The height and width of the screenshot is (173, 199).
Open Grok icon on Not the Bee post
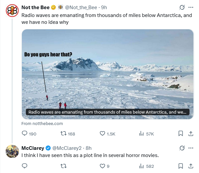182,7
